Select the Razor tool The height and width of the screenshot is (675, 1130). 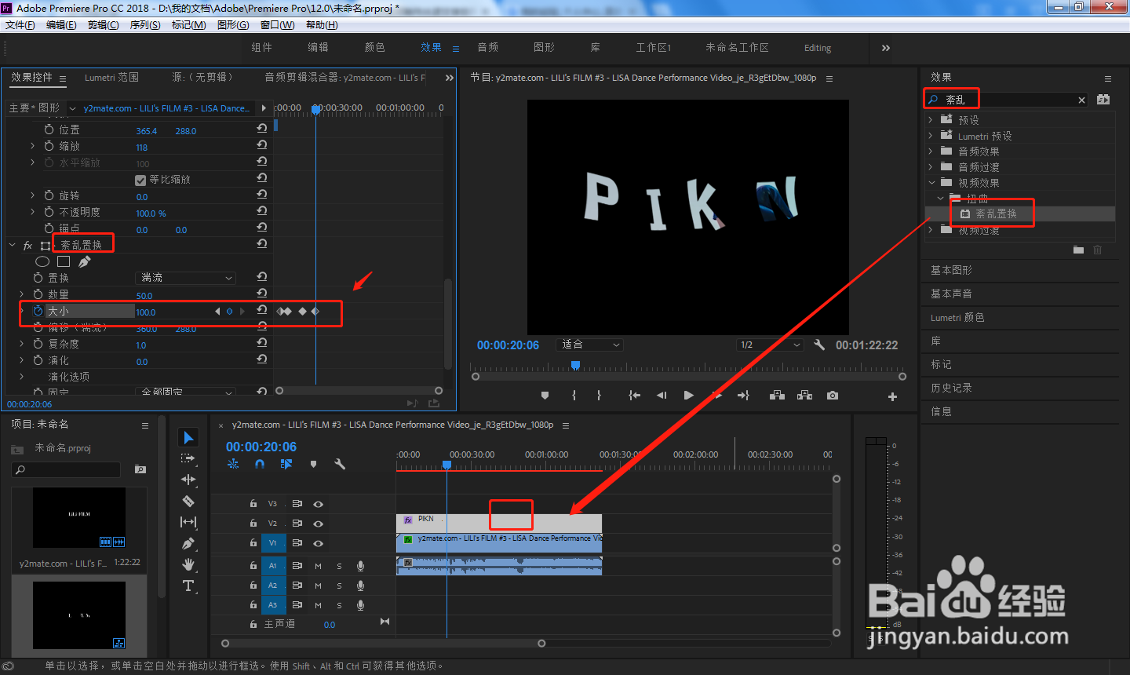coord(188,501)
